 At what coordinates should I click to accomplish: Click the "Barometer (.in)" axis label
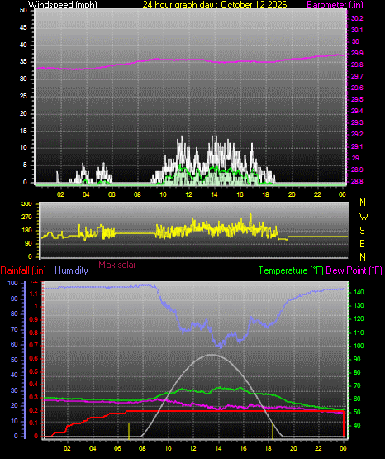(x=335, y=5)
